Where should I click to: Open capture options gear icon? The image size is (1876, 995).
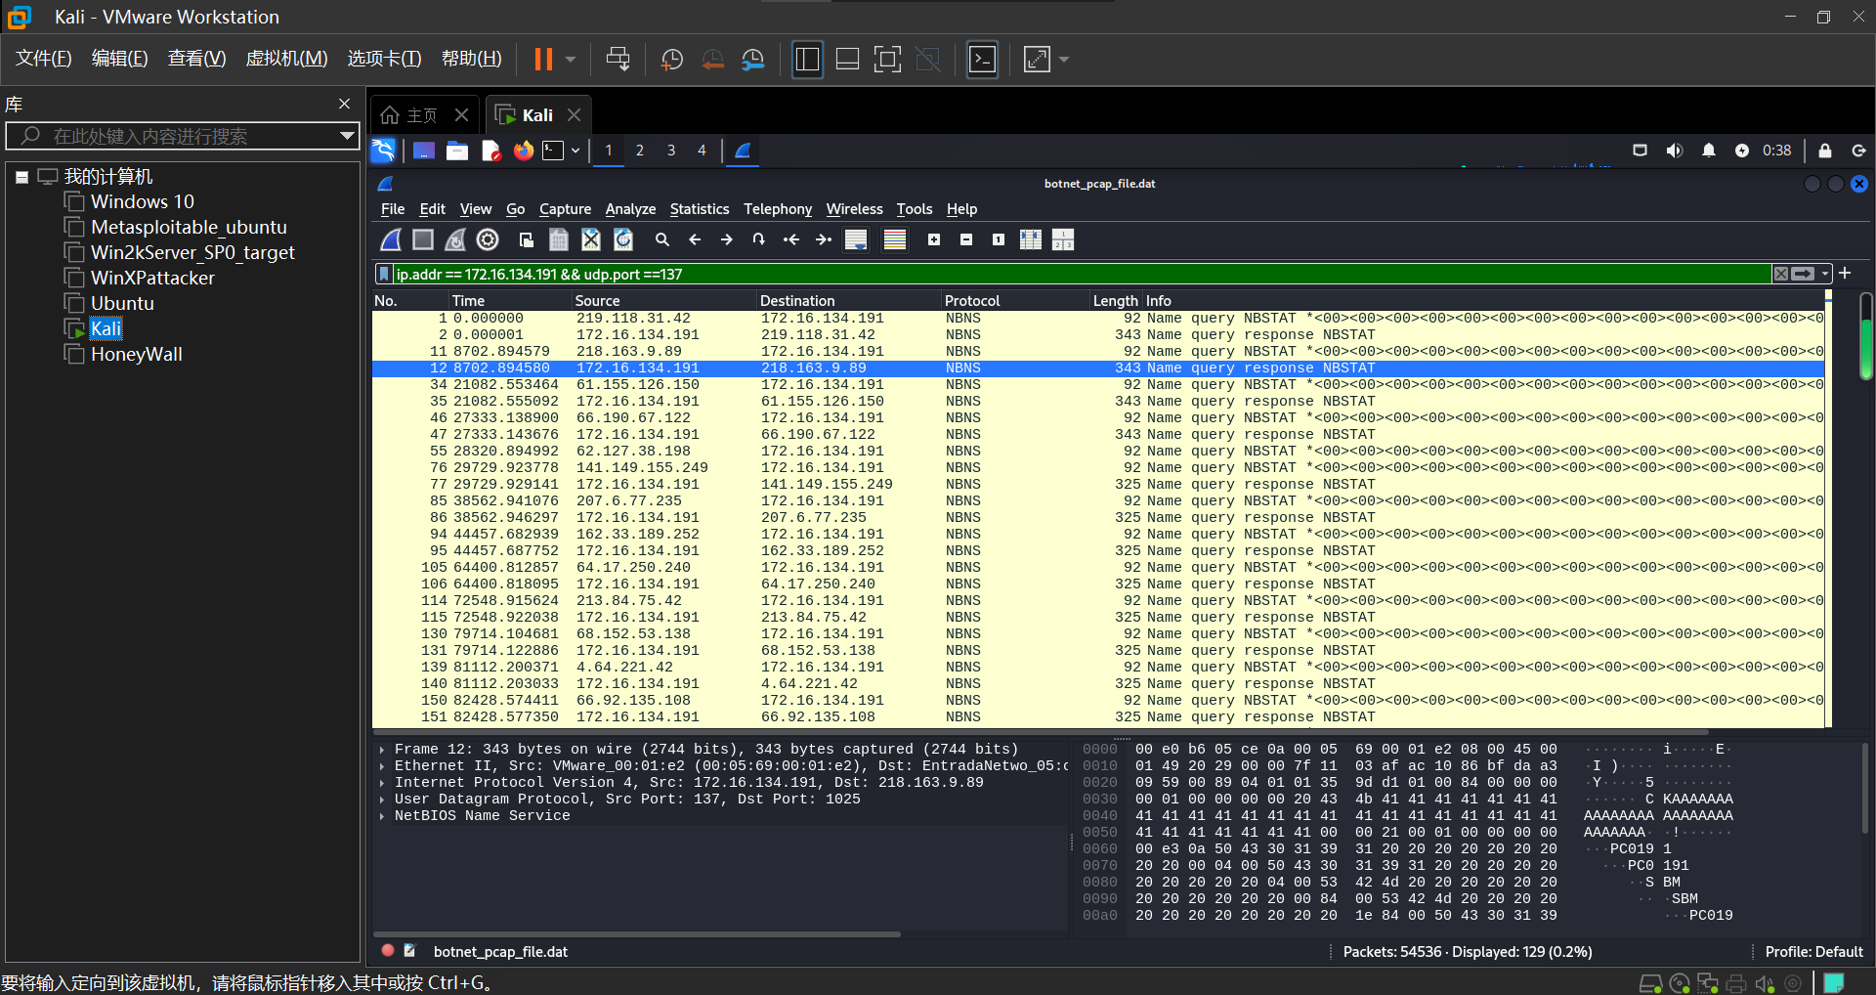tap(488, 239)
